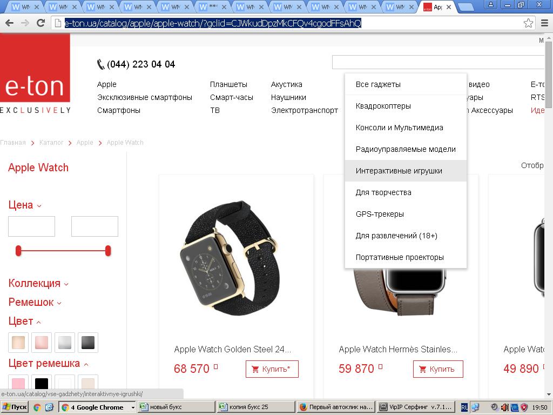This screenshot has height=415, width=553.
Task: Close the active e-ton browser tab
Action: pos(449,7)
